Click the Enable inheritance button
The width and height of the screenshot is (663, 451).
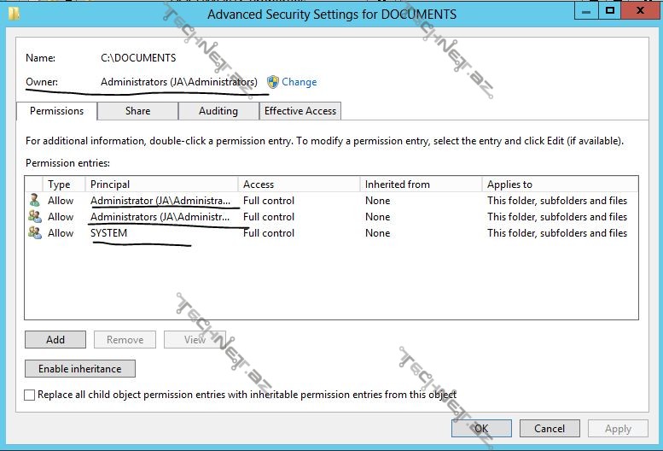(80, 369)
